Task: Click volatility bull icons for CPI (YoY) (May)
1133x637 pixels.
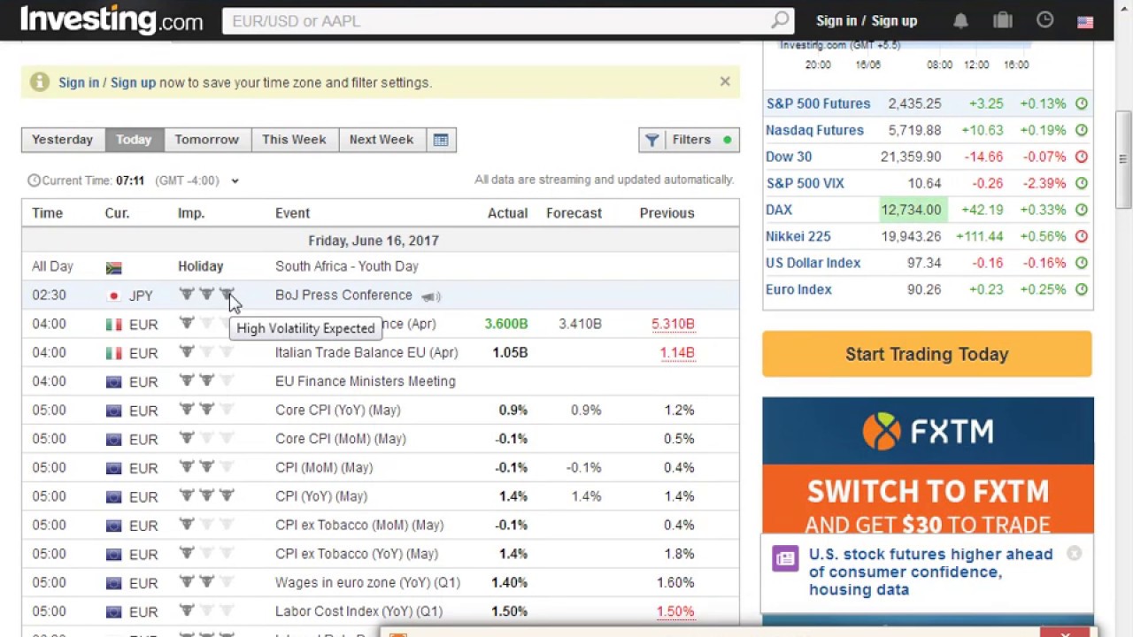Action: [206, 495]
